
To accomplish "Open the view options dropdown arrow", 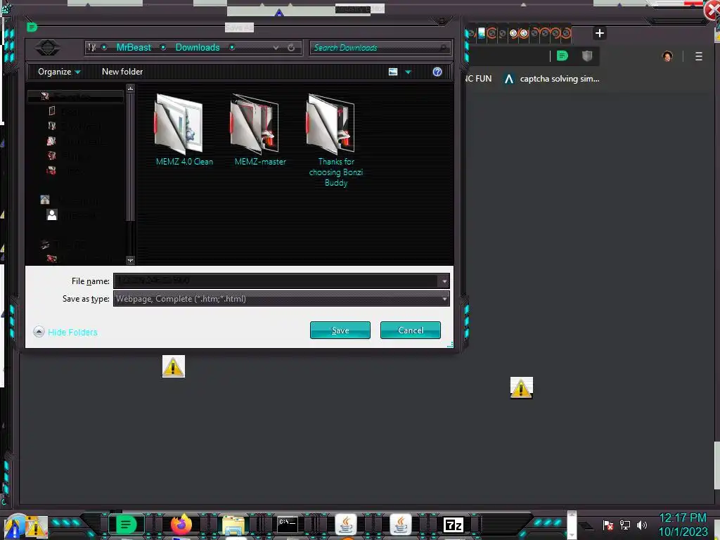I will (408, 72).
